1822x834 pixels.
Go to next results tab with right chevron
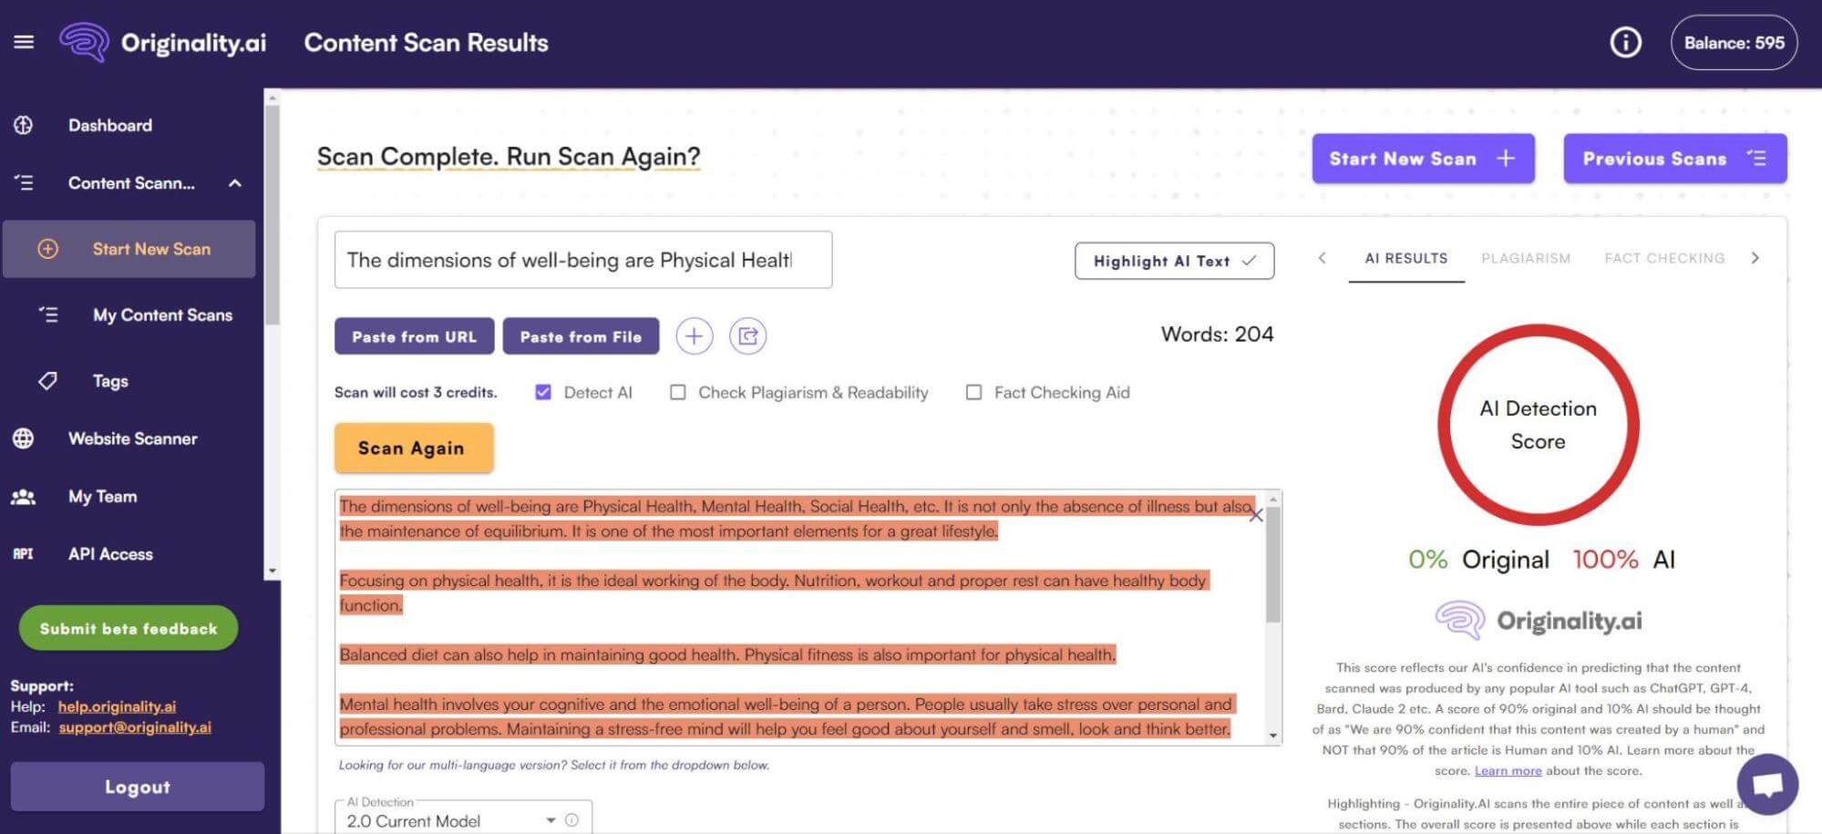point(1755,258)
